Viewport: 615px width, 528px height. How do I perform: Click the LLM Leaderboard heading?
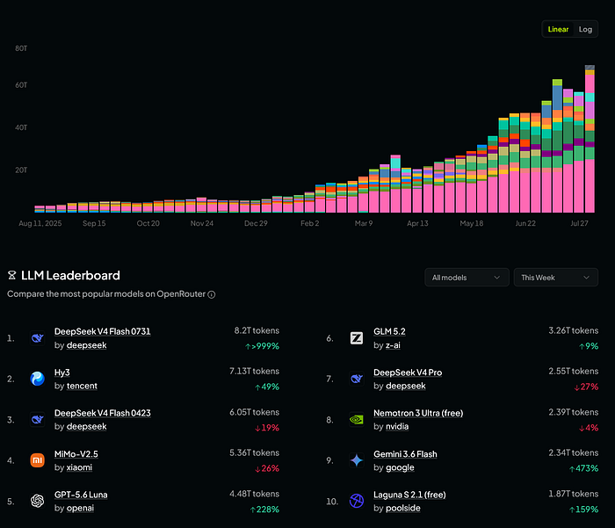click(70, 275)
